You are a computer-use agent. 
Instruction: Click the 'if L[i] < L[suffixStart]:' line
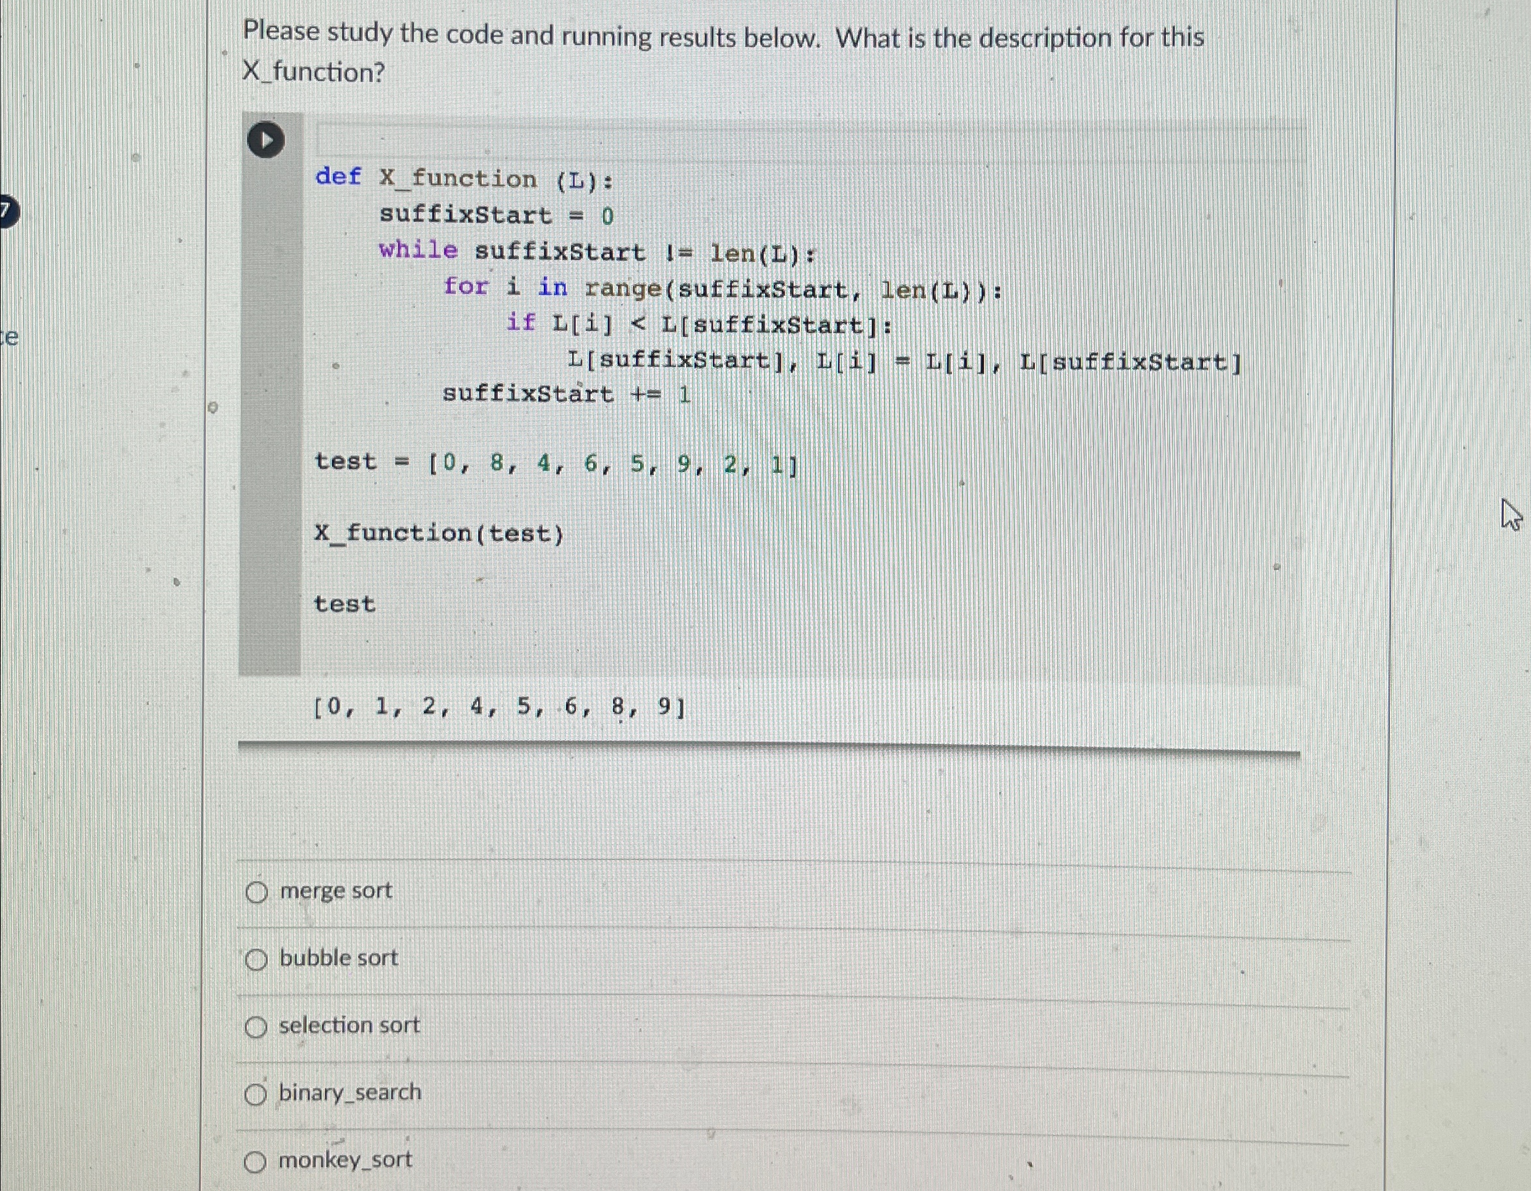[x=698, y=324]
